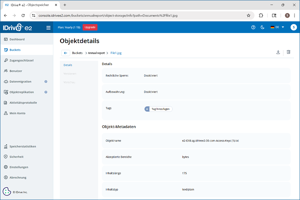
Task: Click the Objektreplikation info icon
Action: click(x=46, y=92)
